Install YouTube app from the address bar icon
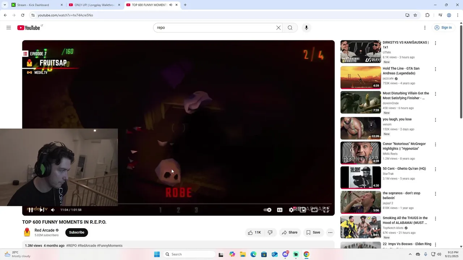The height and width of the screenshot is (260, 463). click(407, 15)
